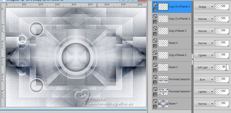Viewport: 231px width, 113px height.
Task: Hide the Promoted Selection 1 layer
Action: 155,95
